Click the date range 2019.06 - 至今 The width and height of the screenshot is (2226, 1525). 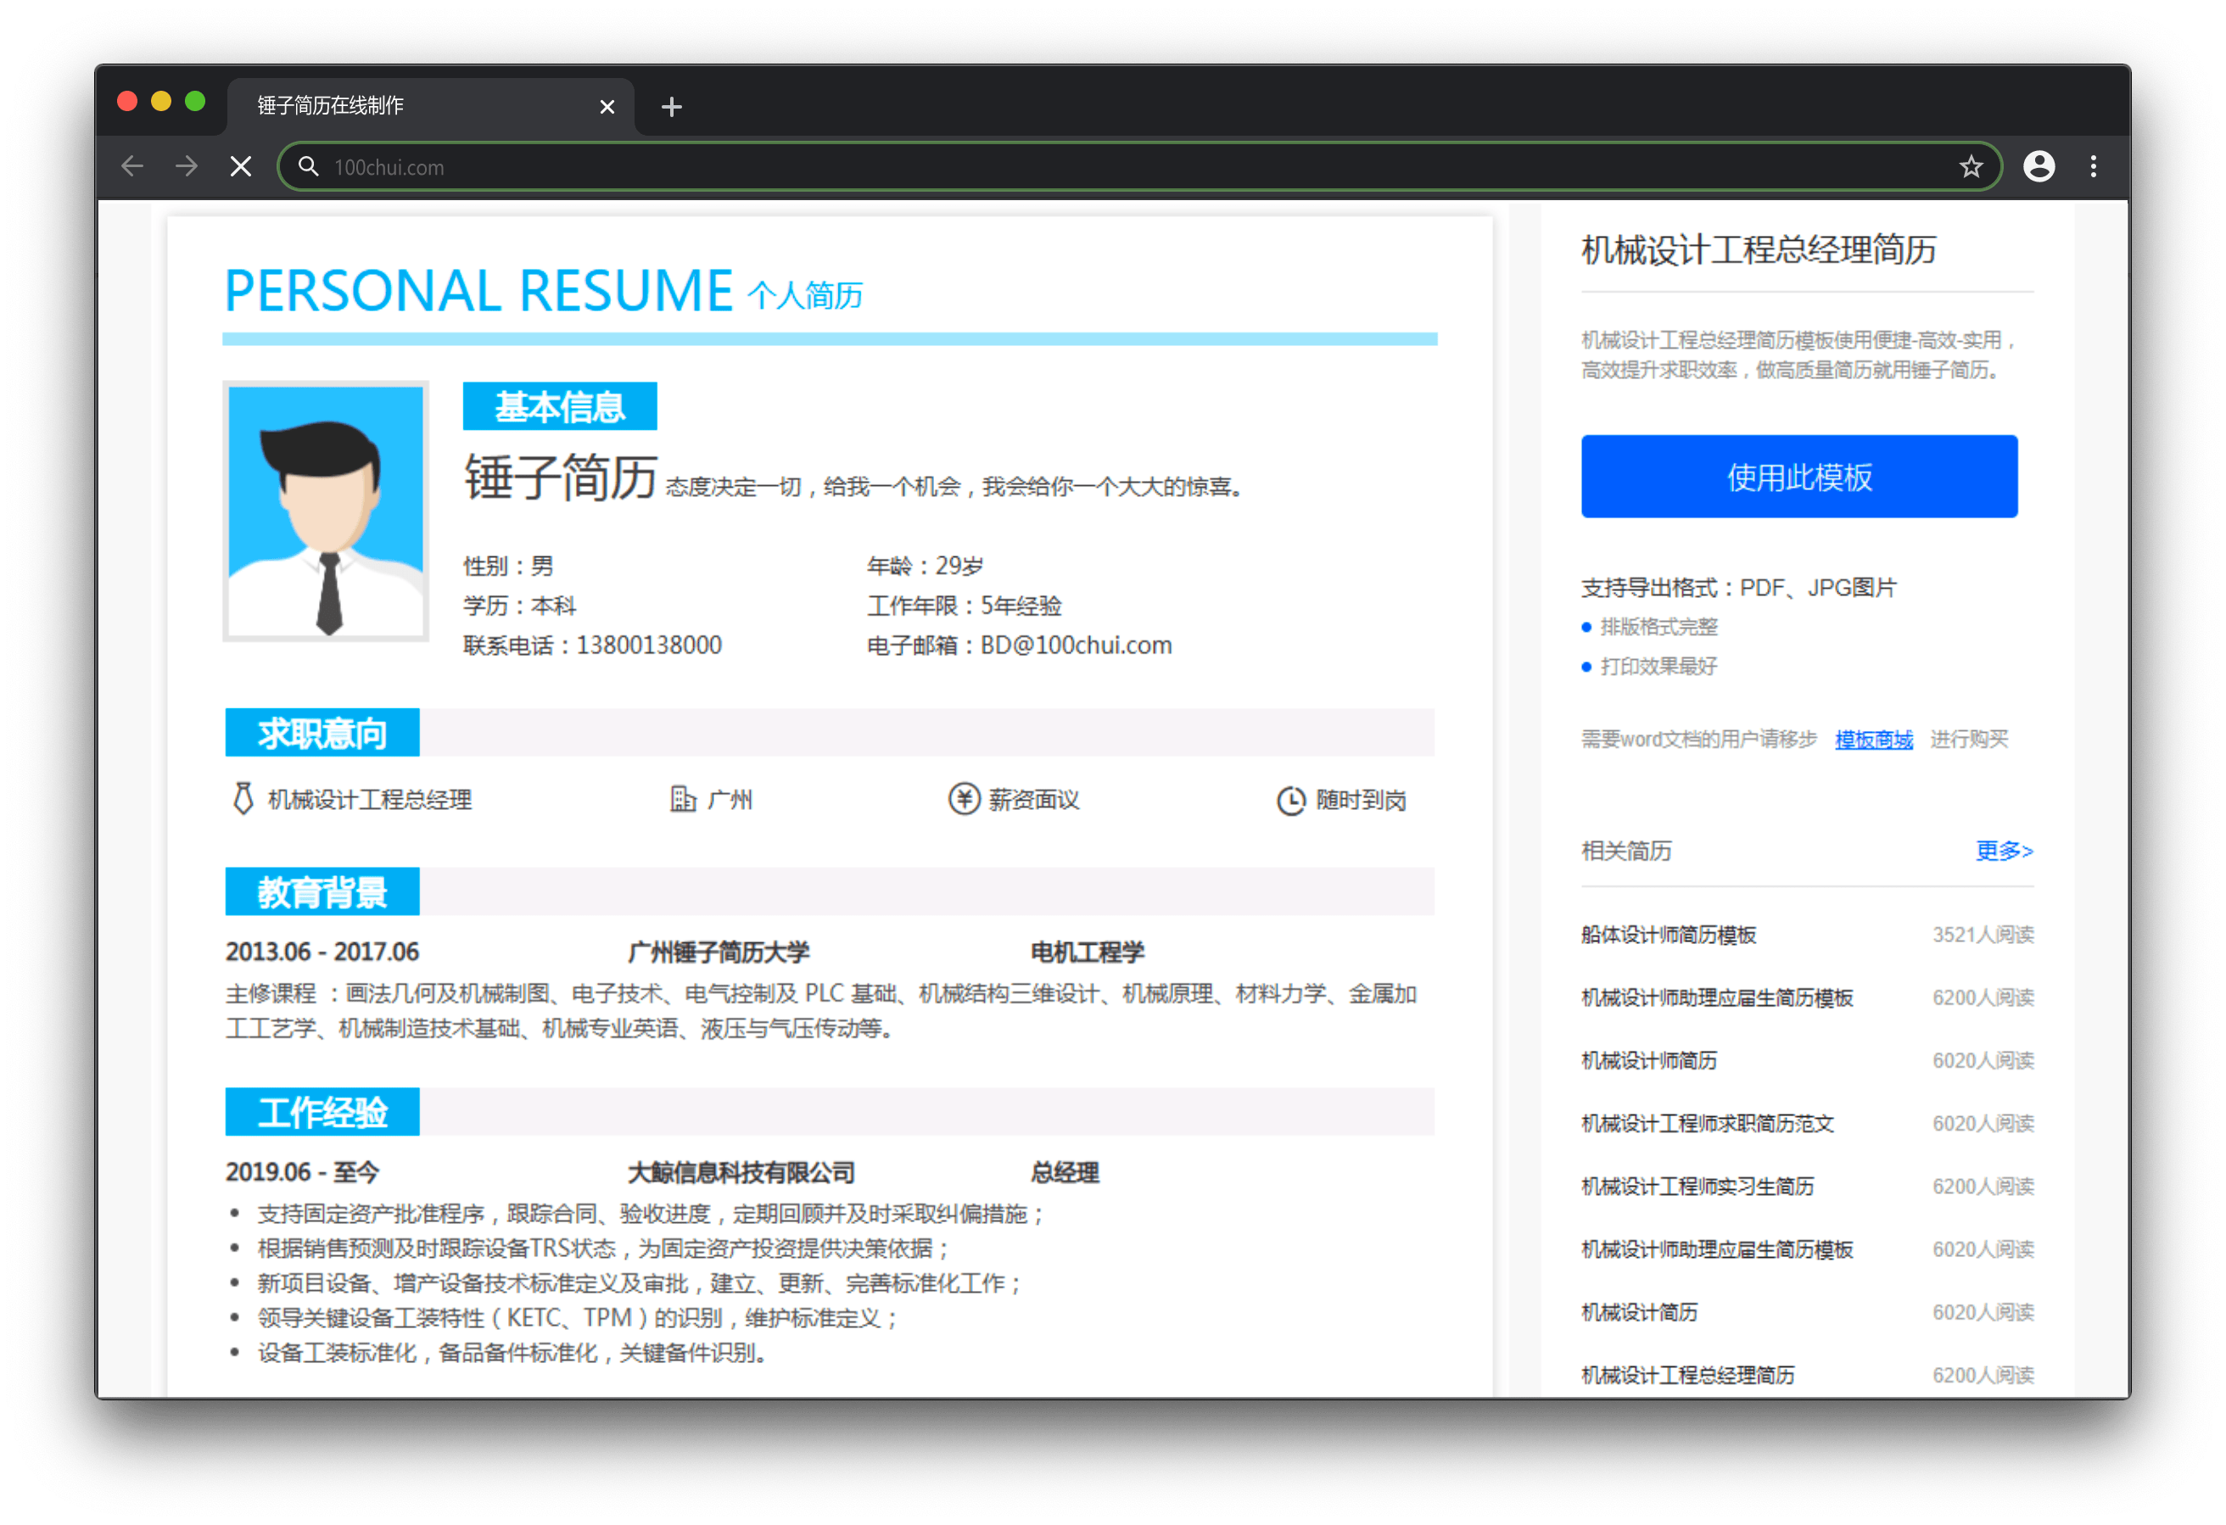(x=303, y=1172)
